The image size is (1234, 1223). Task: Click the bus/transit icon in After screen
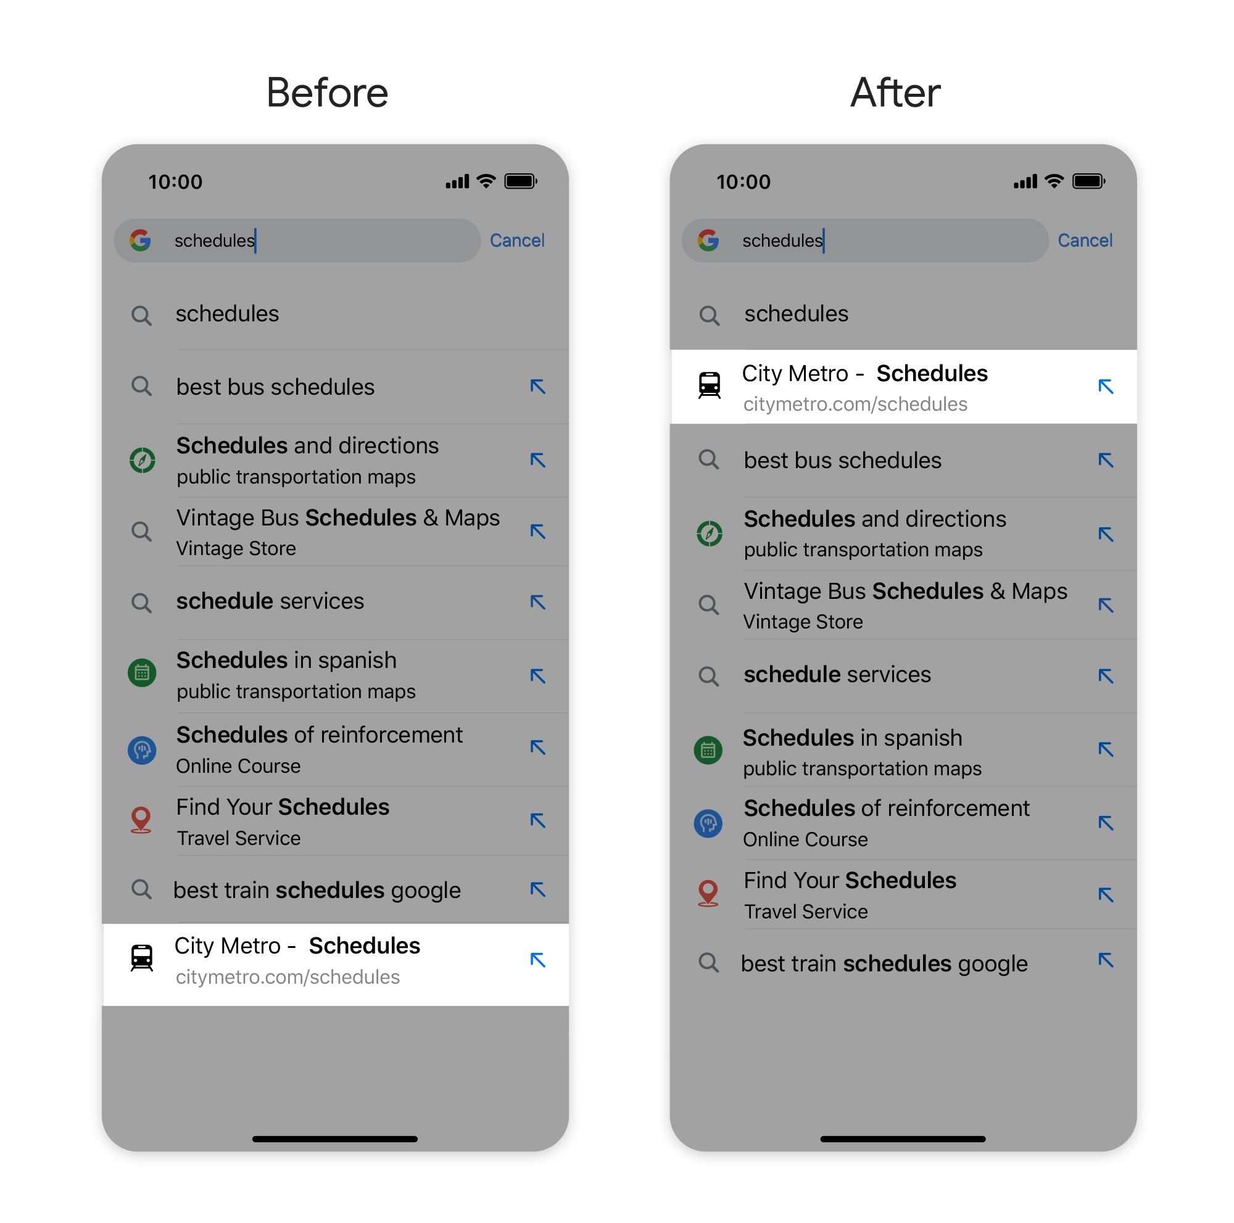710,375
